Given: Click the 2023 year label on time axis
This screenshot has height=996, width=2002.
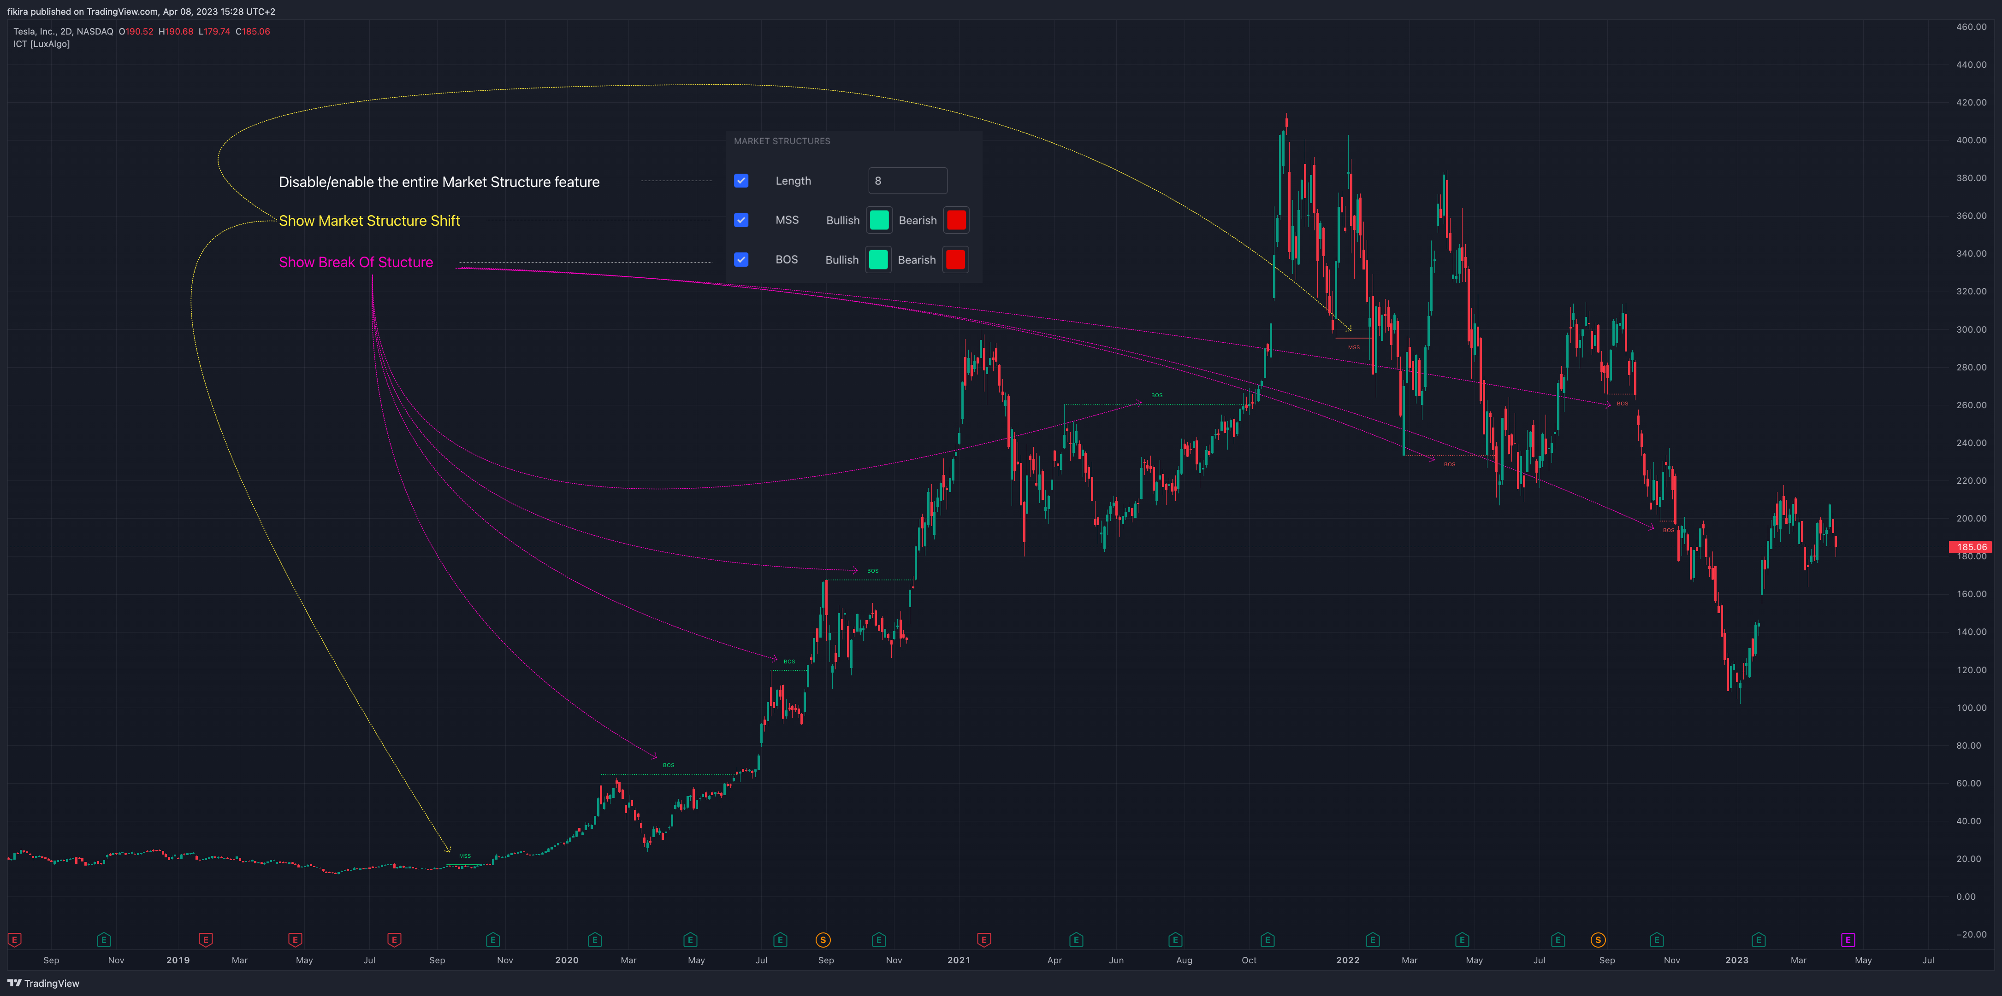Looking at the screenshot, I should pos(1737,960).
